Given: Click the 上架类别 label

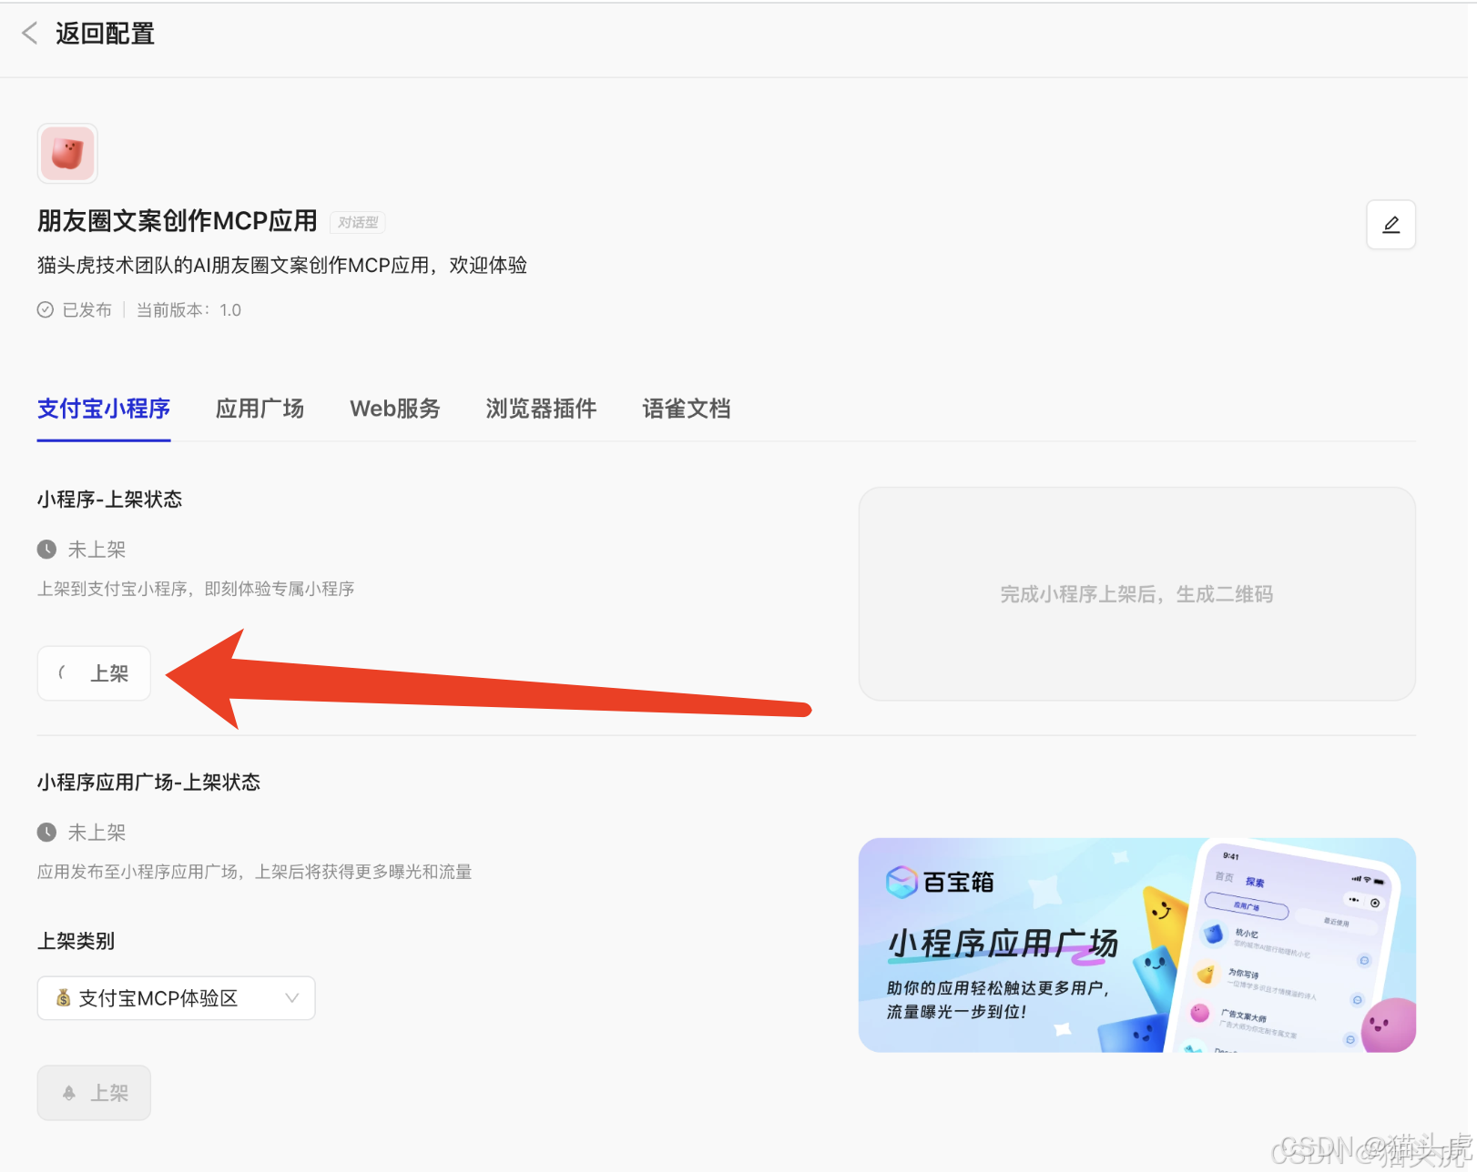Looking at the screenshot, I should coord(76,941).
